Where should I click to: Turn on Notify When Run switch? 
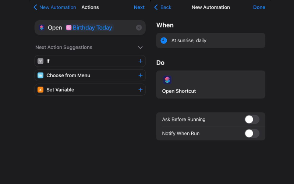tap(252, 133)
